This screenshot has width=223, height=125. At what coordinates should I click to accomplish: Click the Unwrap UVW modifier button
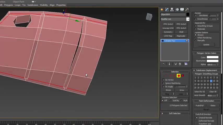[x=168, y=28]
